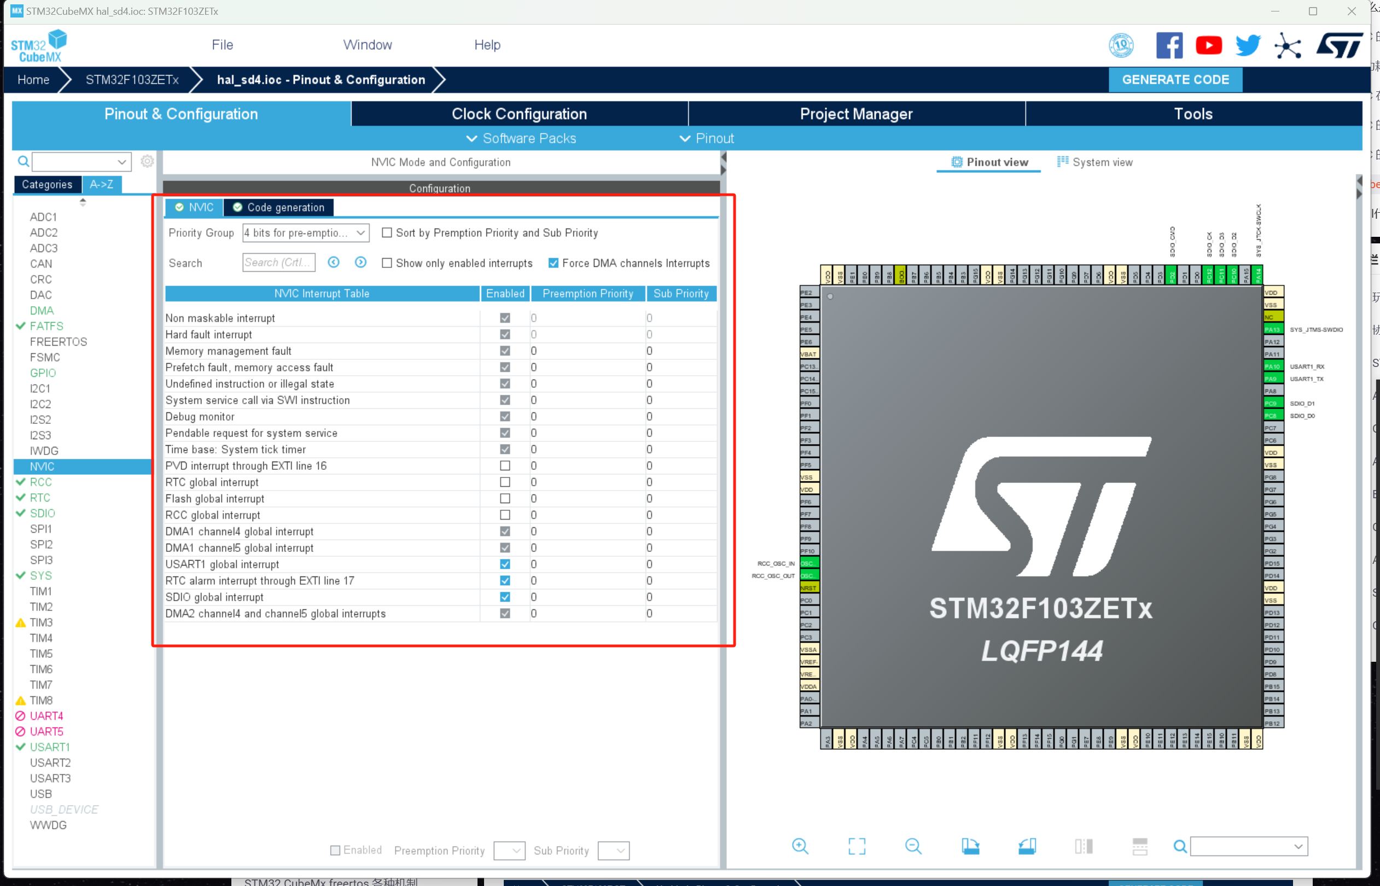Click the pin search magnifier icon

click(x=1180, y=846)
